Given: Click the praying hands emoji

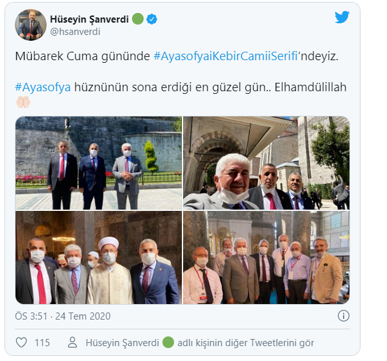Looking at the screenshot, I should 23,102.
